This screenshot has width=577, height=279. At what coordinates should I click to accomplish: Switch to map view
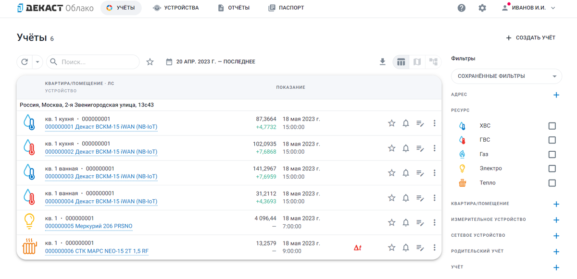tap(417, 62)
